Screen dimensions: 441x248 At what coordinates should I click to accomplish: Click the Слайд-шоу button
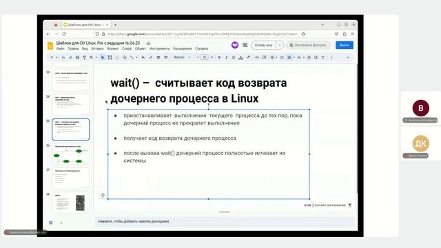[x=264, y=45]
